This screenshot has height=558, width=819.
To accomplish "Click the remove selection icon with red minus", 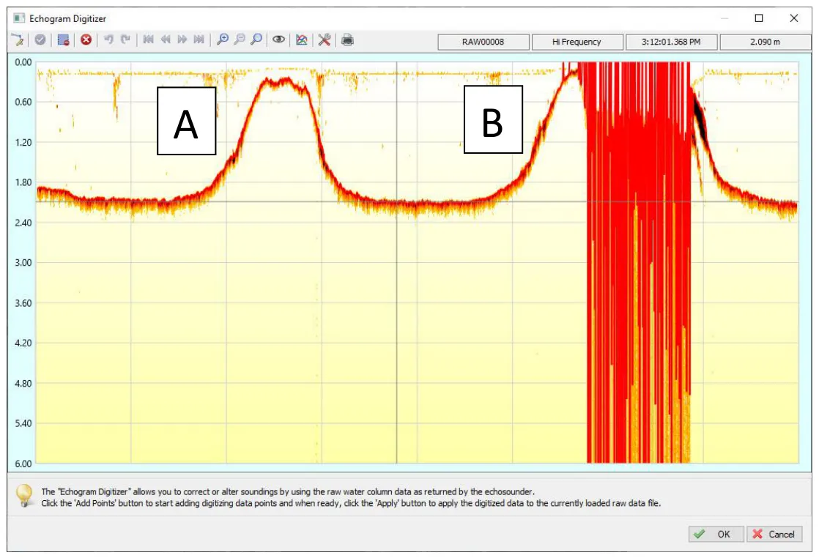I will 64,40.
